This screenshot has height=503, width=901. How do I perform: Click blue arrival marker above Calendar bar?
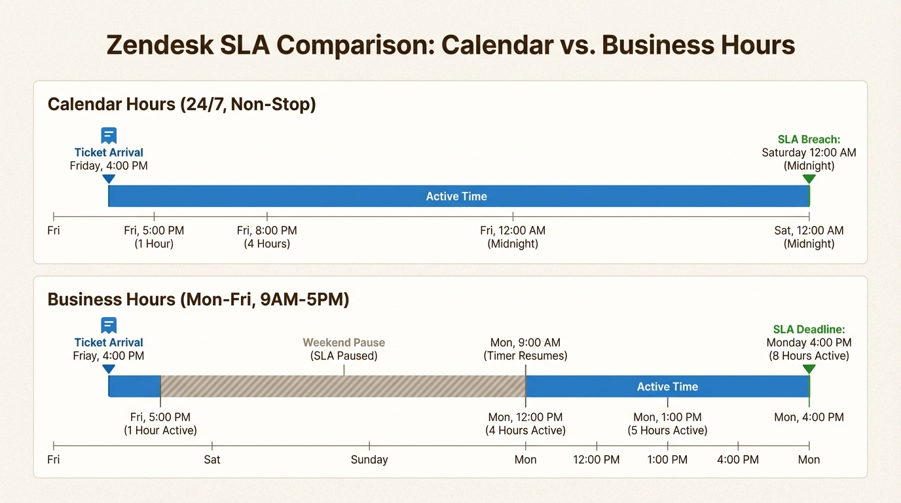(x=109, y=179)
